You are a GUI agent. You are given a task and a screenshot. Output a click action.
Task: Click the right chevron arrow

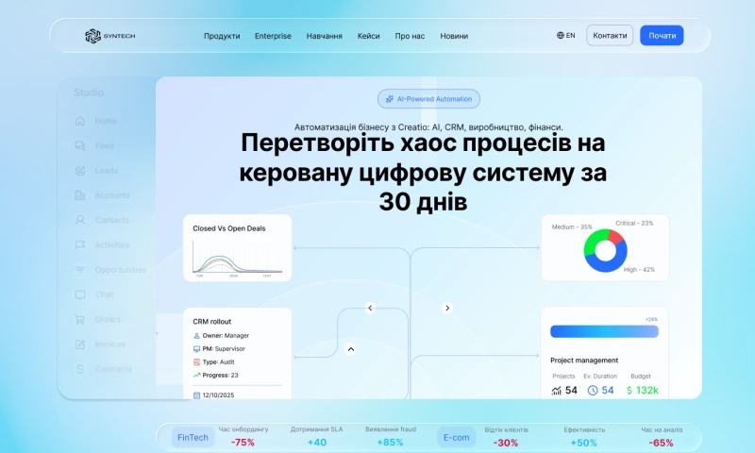[446, 308]
